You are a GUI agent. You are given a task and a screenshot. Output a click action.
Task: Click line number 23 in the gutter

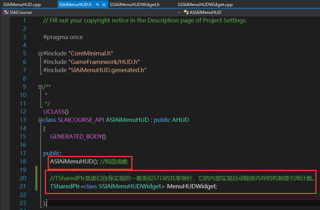pyautogui.click(x=23, y=203)
